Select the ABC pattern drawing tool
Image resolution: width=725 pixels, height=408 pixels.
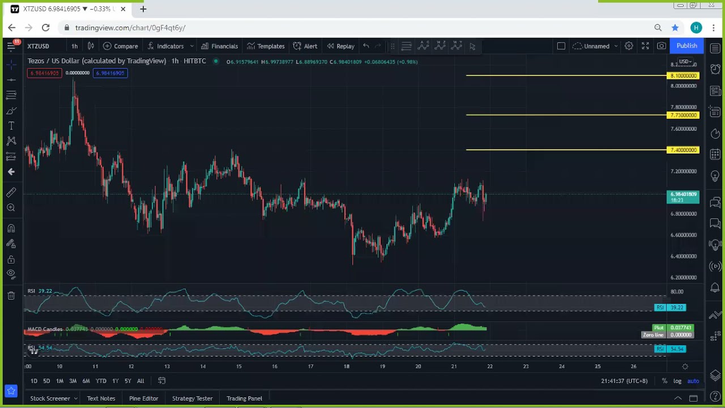point(423,46)
